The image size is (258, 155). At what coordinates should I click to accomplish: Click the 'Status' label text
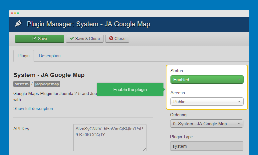coord(177,71)
